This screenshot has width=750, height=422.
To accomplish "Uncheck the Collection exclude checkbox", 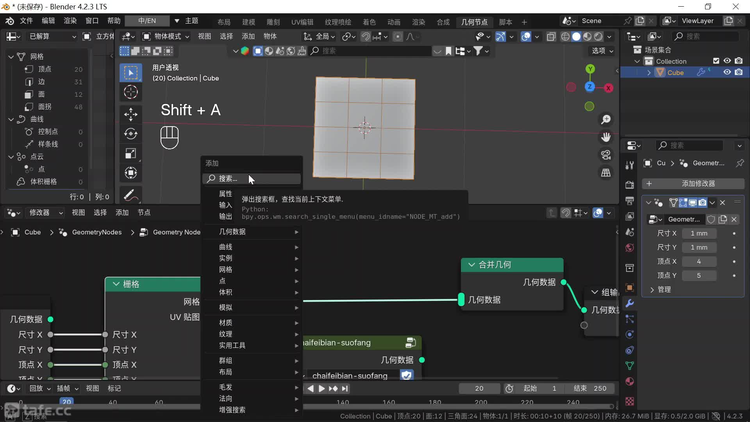I will click(x=716, y=61).
